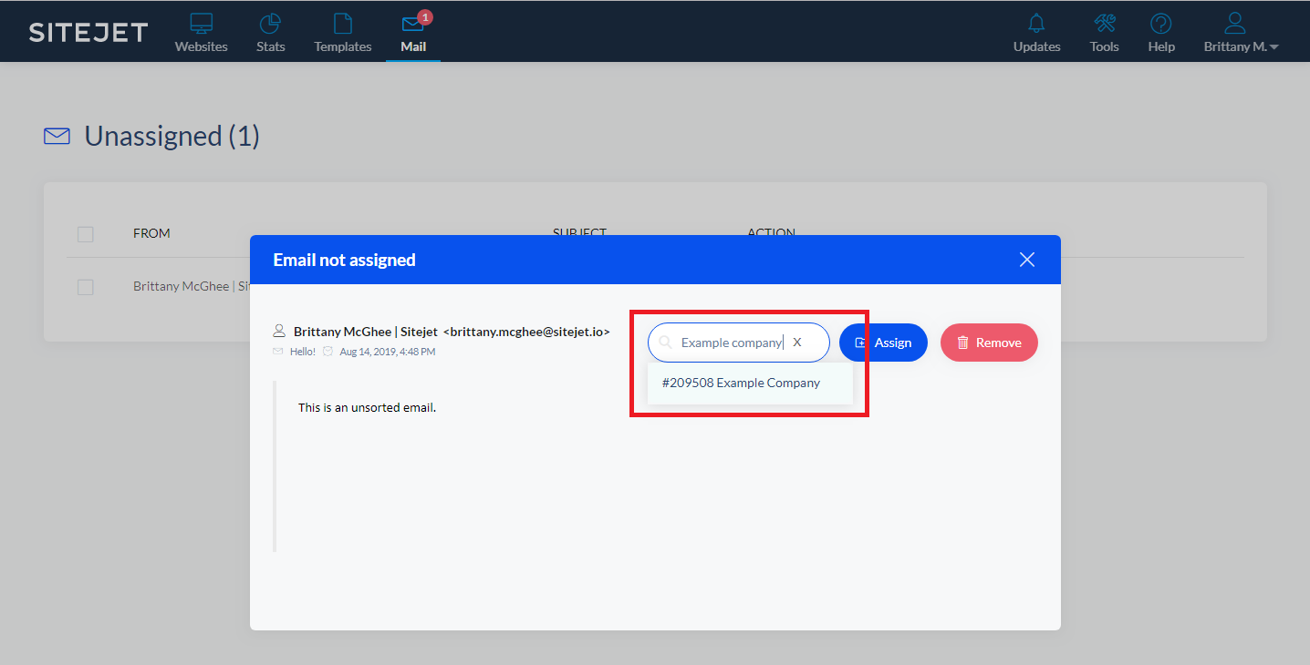Open the Stats pie chart icon
The height and width of the screenshot is (665, 1310).
click(270, 25)
